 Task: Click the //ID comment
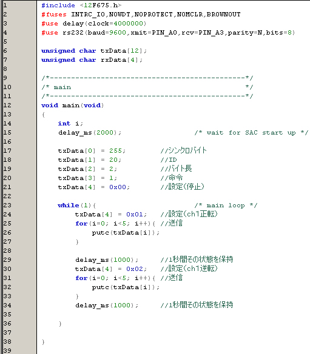click(x=169, y=160)
